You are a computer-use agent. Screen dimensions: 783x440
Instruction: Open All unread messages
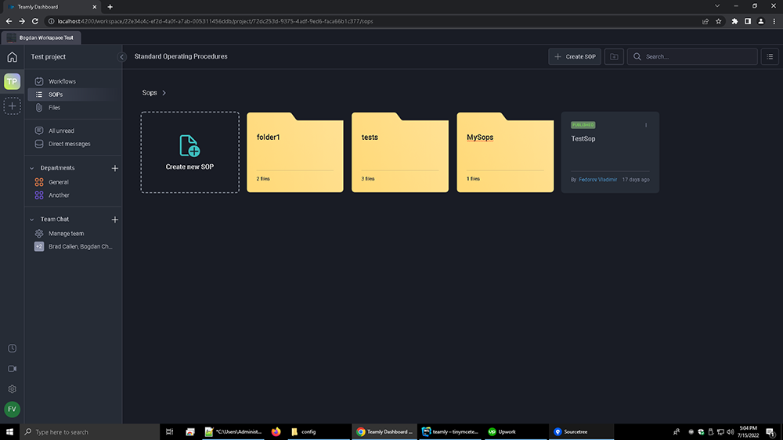click(x=73, y=131)
